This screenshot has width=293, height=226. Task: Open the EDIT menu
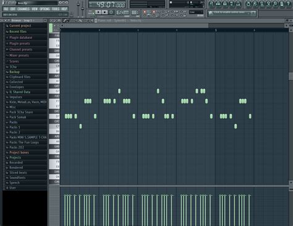pos(13,9)
